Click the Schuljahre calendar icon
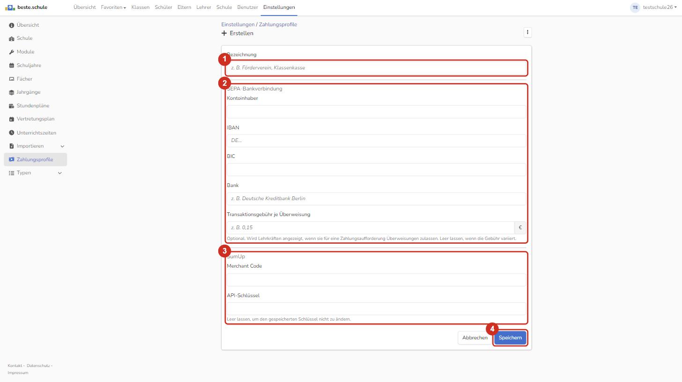The width and height of the screenshot is (682, 382). pyautogui.click(x=12, y=66)
